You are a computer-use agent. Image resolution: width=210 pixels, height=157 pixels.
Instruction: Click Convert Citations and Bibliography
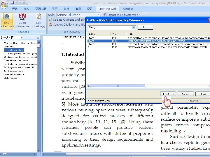[67, 24]
